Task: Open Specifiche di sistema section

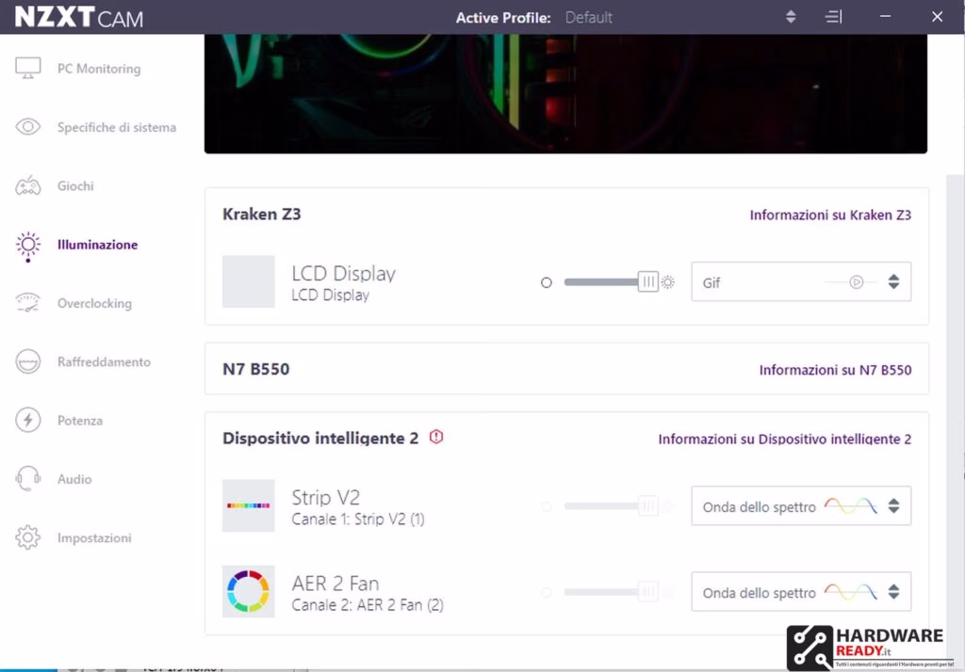Action: (116, 127)
